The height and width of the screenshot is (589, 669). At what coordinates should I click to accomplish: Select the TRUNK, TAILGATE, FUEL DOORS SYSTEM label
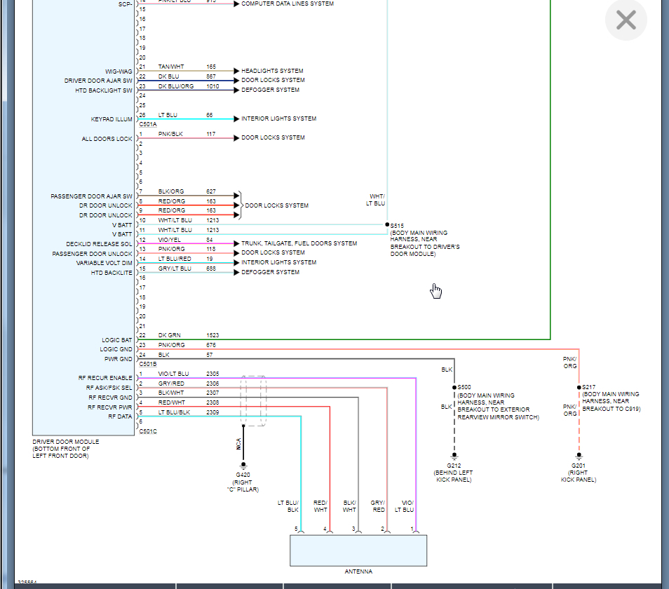(x=299, y=243)
